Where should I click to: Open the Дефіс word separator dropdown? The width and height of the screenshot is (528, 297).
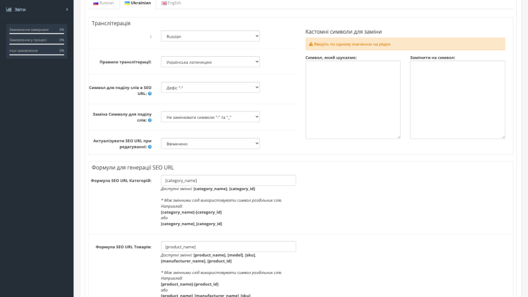pos(210,88)
